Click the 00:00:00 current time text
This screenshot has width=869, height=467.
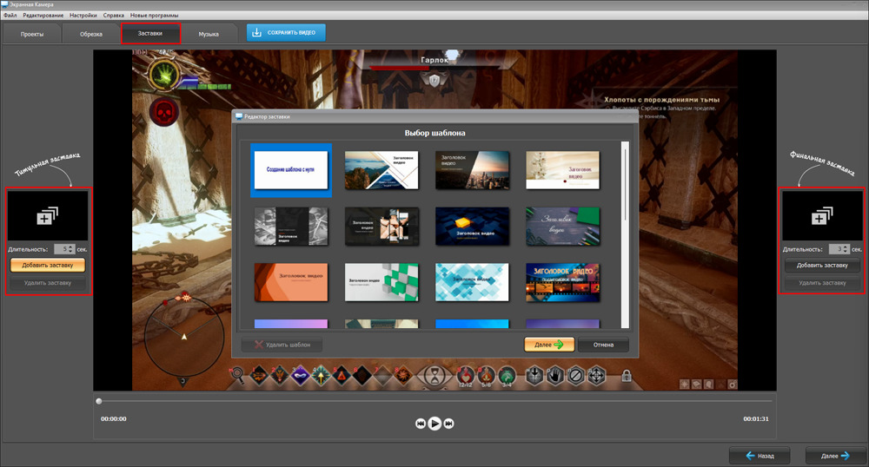114,419
